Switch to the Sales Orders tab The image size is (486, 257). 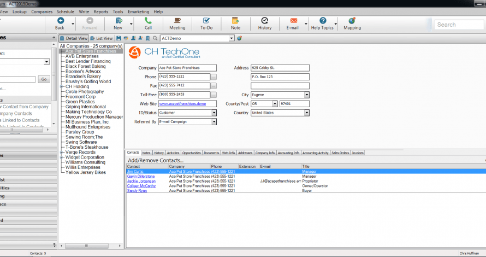pos(340,153)
